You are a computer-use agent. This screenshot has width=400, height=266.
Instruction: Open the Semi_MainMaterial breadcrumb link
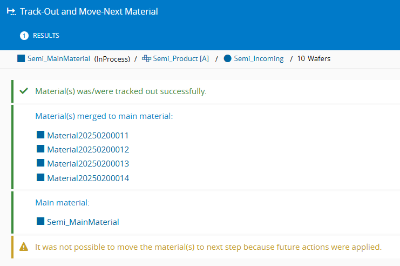58,58
